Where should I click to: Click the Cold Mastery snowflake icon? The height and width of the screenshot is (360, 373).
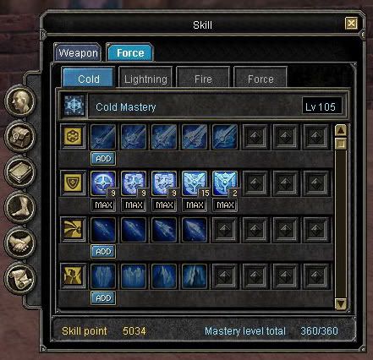pyautogui.click(x=74, y=106)
